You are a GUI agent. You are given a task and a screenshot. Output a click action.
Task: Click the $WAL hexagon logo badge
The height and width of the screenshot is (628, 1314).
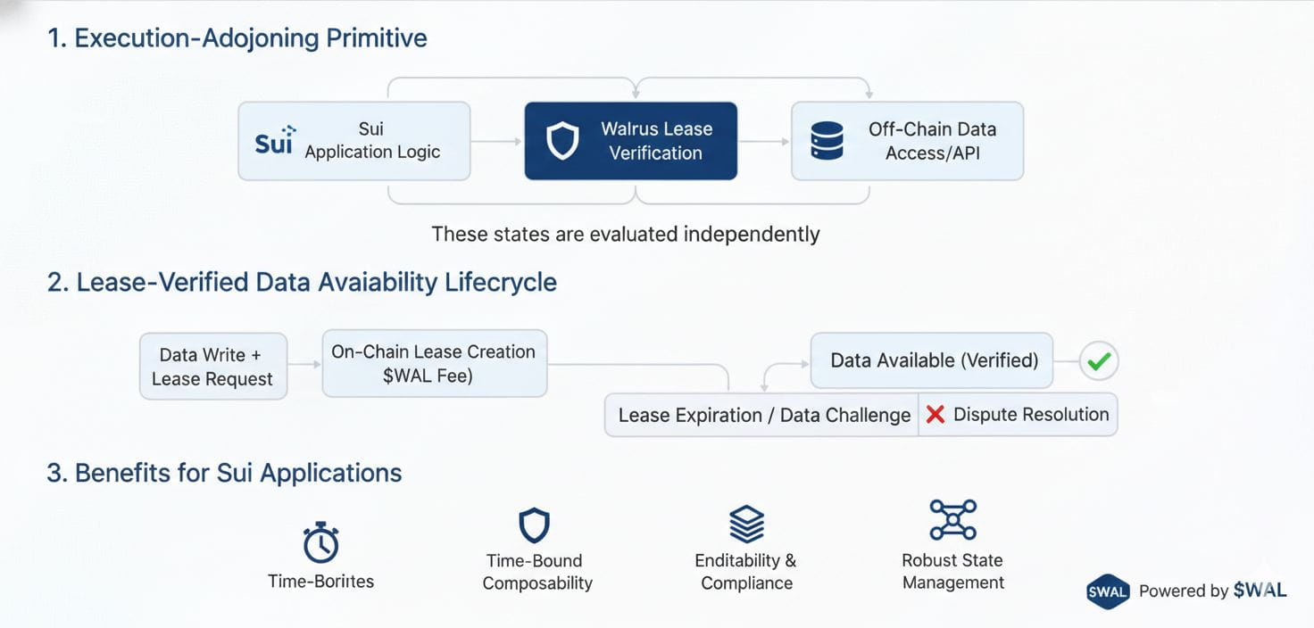(x=1108, y=591)
